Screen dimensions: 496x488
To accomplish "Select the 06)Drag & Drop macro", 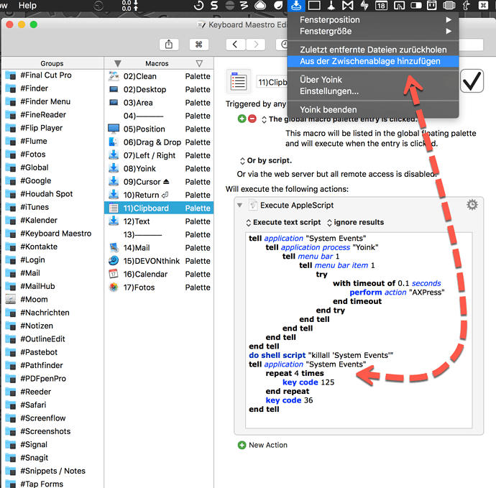I will coord(159,142).
